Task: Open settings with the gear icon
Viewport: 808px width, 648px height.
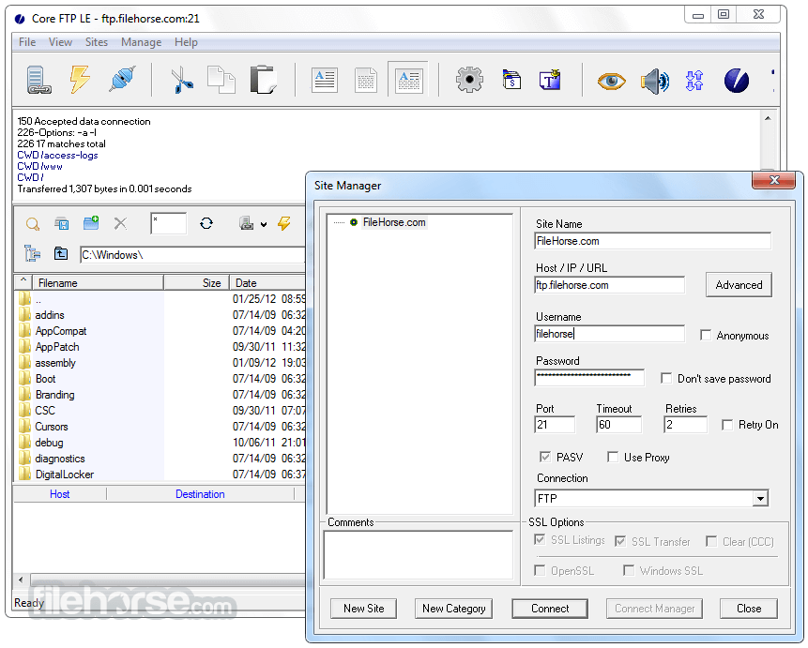Action: pyautogui.click(x=469, y=80)
